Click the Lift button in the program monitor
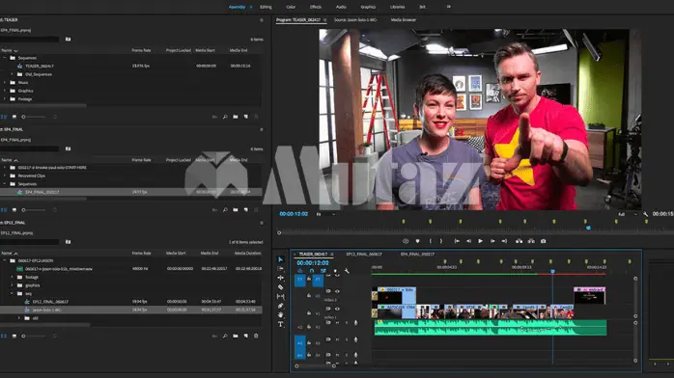 [520, 241]
